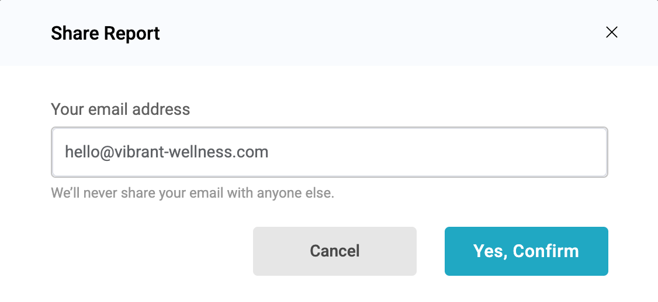Dismiss the dialog using the X icon
The image size is (658, 302).
coord(612,32)
